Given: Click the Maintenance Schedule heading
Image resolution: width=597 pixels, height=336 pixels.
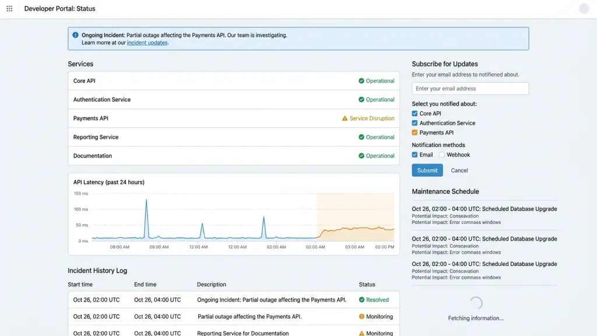Looking at the screenshot, I should coord(445,191).
